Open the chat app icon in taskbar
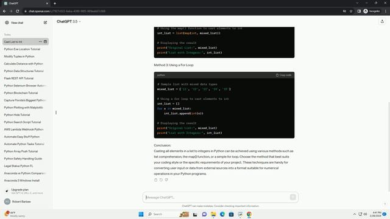Viewport: 390px width, 219px height. point(204,214)
